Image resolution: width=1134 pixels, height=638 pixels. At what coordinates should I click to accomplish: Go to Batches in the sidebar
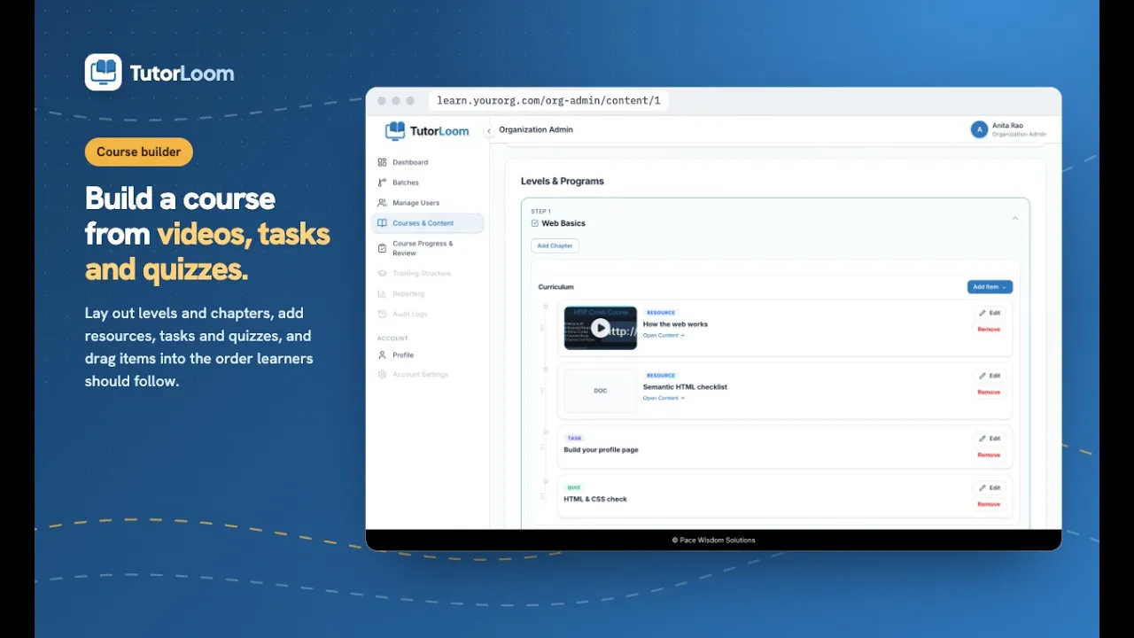[427, 183]
